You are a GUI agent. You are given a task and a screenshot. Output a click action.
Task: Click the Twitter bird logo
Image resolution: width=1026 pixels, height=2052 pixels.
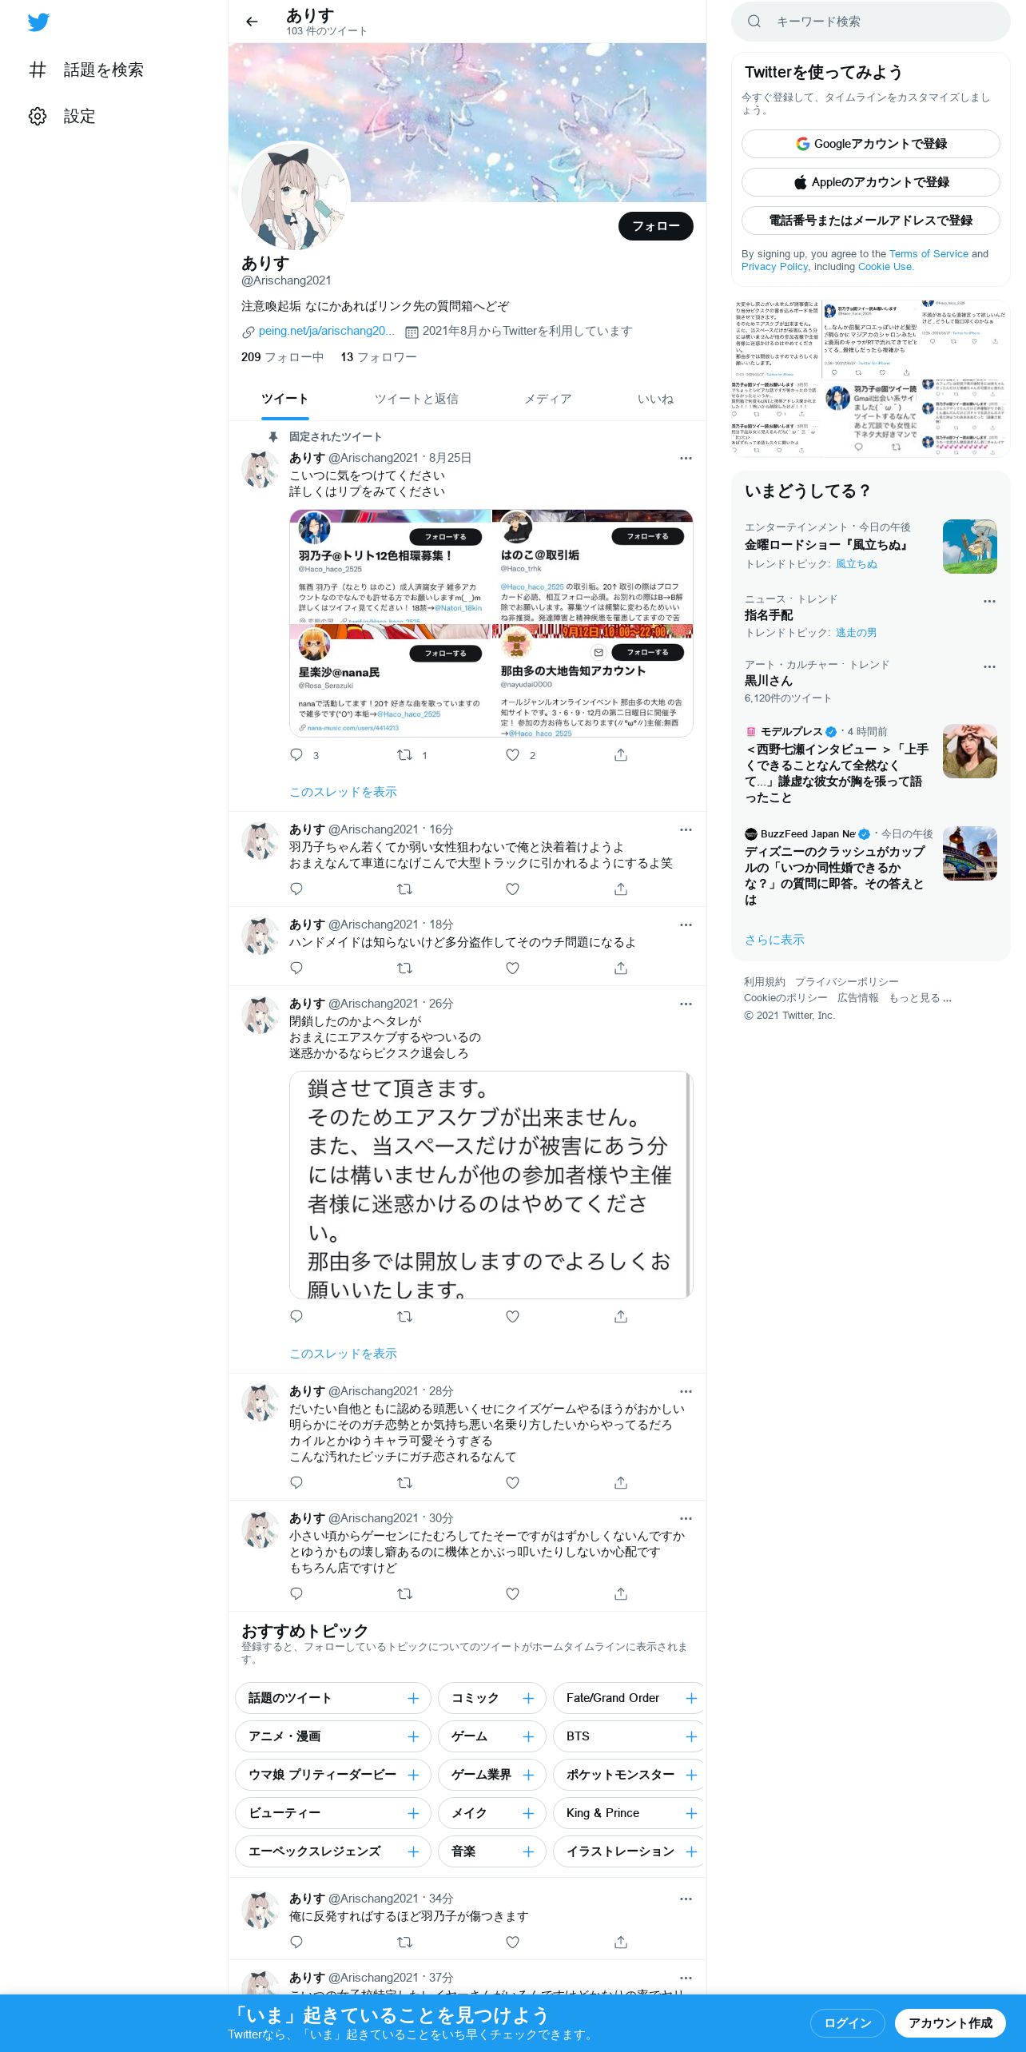(38, 22)
